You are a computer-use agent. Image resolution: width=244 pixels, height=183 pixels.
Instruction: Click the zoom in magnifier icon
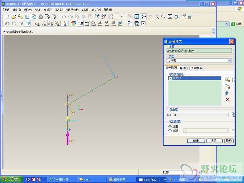156,16
